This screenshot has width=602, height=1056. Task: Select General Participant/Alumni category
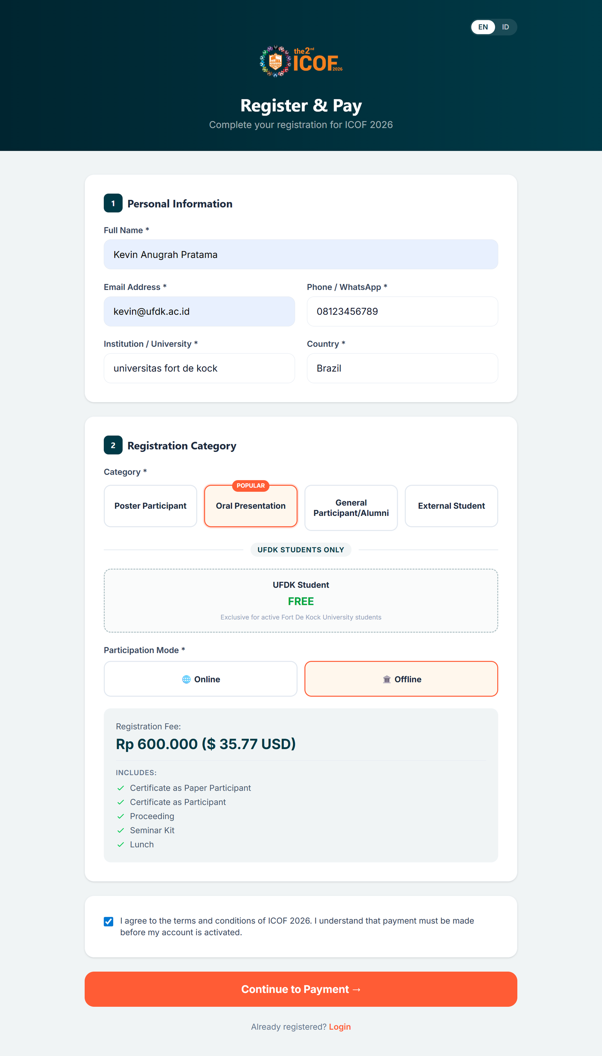(351, 507)
